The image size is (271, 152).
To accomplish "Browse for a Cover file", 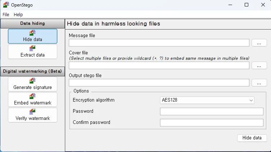I will pos(259,66).
